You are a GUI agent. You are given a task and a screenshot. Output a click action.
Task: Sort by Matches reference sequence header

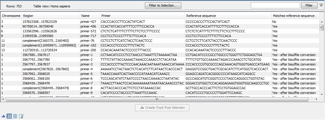click(294, 15)
